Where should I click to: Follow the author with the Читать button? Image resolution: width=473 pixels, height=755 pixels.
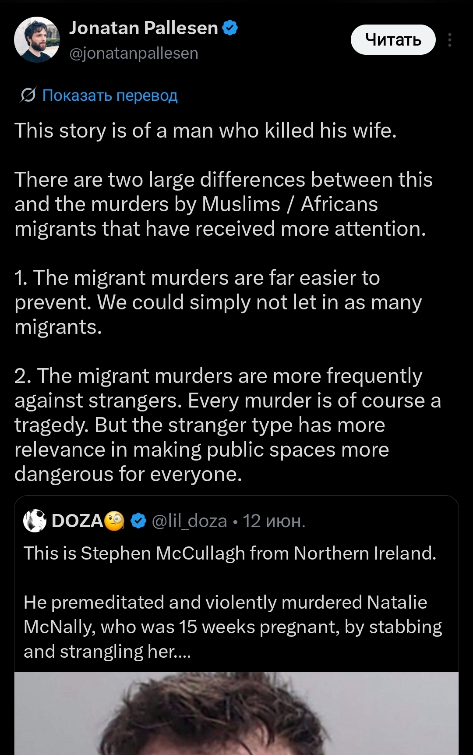click(393, 40)
